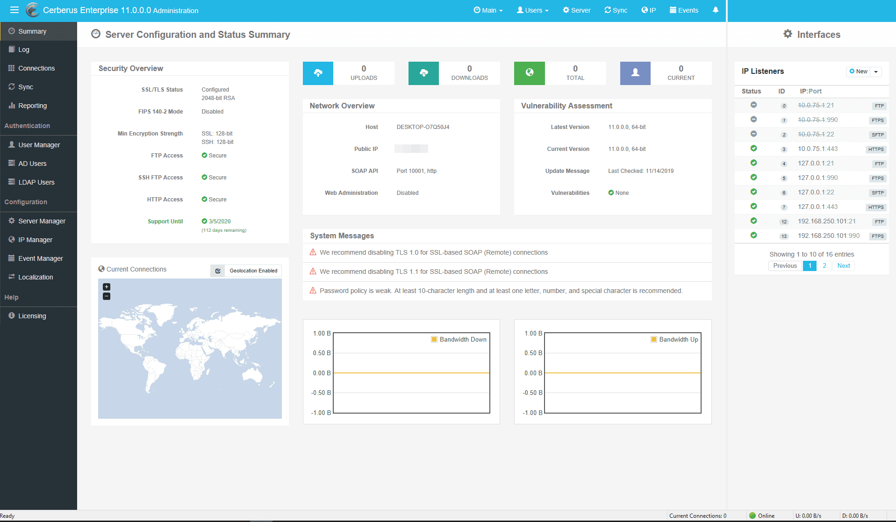Open LDAP Users in the sidebar

pyautogui.click(x=38, y=182)
